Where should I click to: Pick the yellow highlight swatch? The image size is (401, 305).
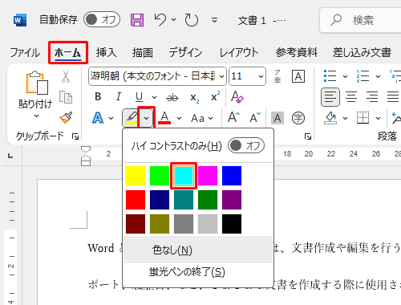[x=136, y=176]
